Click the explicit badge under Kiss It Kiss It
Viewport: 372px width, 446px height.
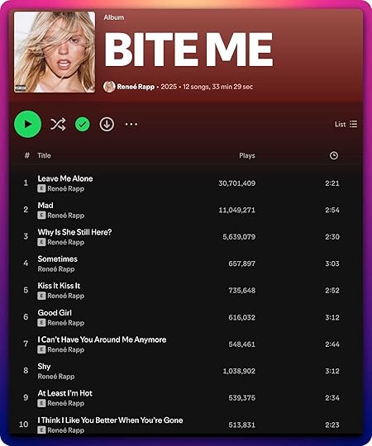41,296
